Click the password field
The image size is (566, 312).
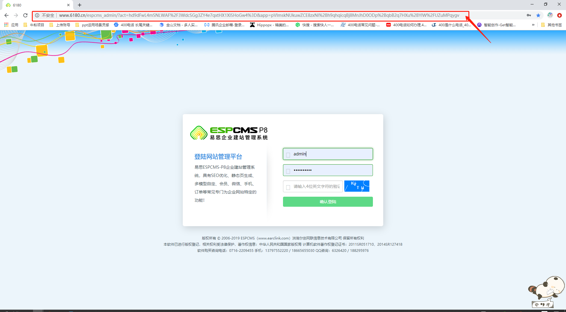(328, 170)
